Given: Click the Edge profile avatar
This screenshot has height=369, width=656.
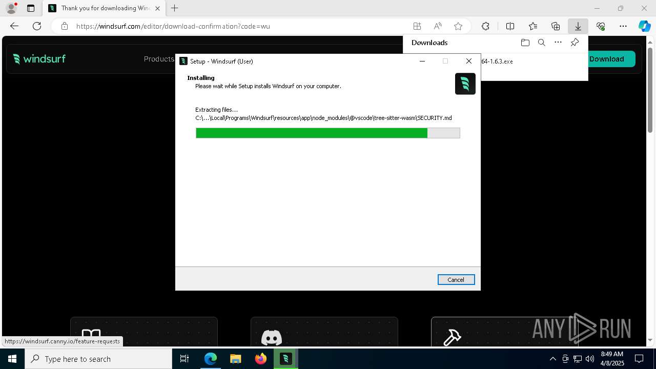Looking at the screenshot, I should (x=11, y=8).
